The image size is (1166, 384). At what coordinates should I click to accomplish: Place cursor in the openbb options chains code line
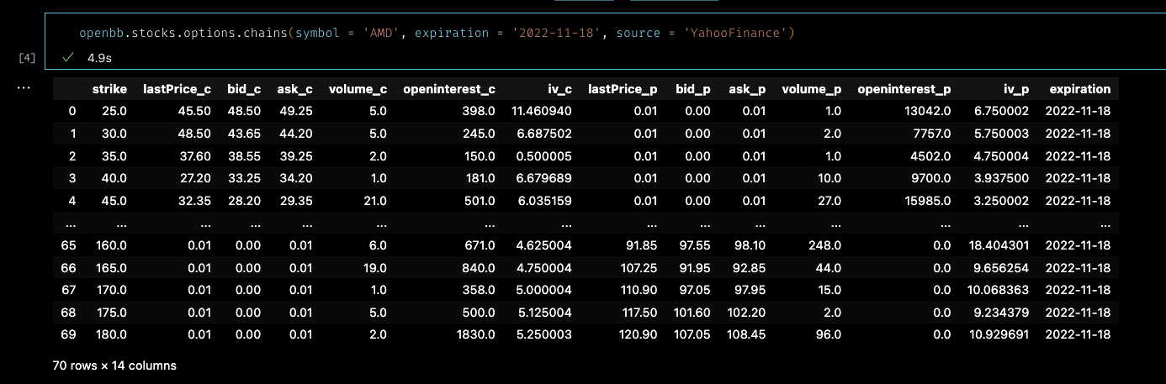pos(437,33)
